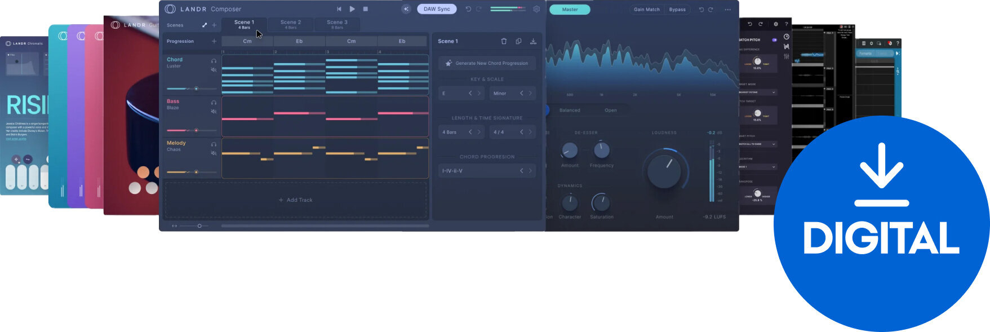Adjust the Melody track volume slider
Image resolution: width=990 pixels, height=332 pixels.
click(192, 172)
